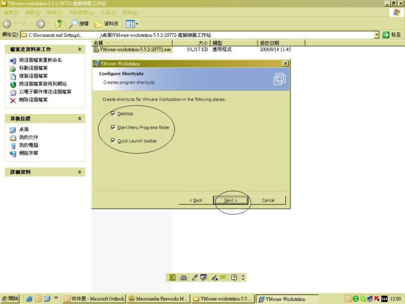Close the VMware Workstation installer dialog
The height and width of the screenshot is (304, 405).
[x=285, y=64]
